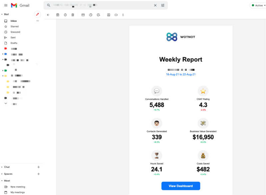Image resolution: width=266 pixels, height=195 pixels.
Task: Click the 16-Aug-21 to 22-Aug-21 date link
Action: [x=181, y=74]
